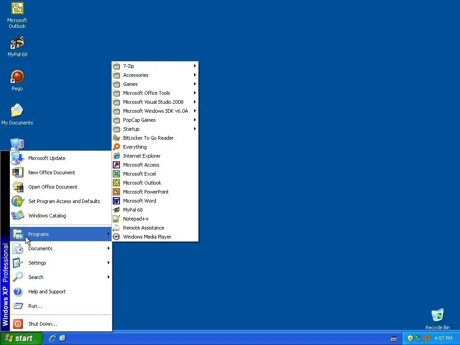The image size is (460, 345).
Task: Click the Remote Assistance icon
Action: point(116,228)
